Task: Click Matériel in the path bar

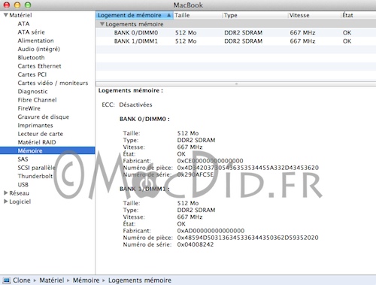Action: 52,280
